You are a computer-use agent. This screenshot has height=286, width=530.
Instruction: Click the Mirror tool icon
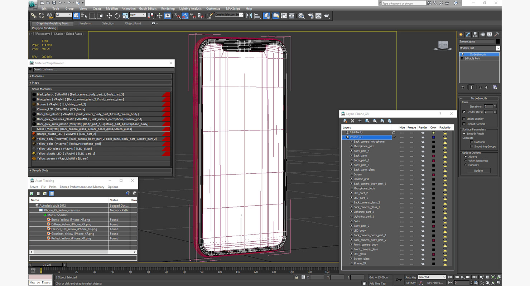coord(249,16)
